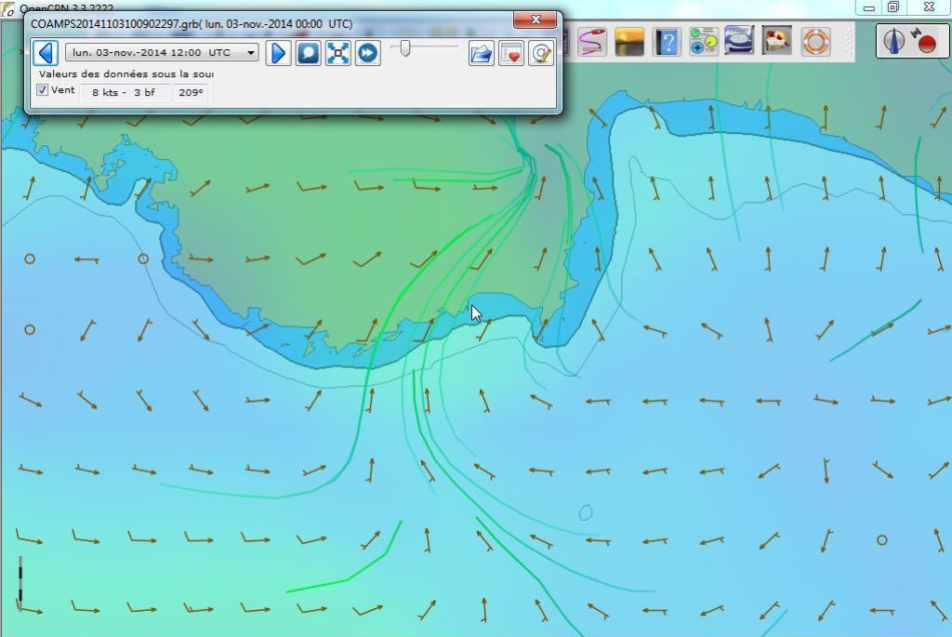952x637 pixels.
Task: Click the "Valeurs des données sous la sour" label
Action: click(126, 74)
